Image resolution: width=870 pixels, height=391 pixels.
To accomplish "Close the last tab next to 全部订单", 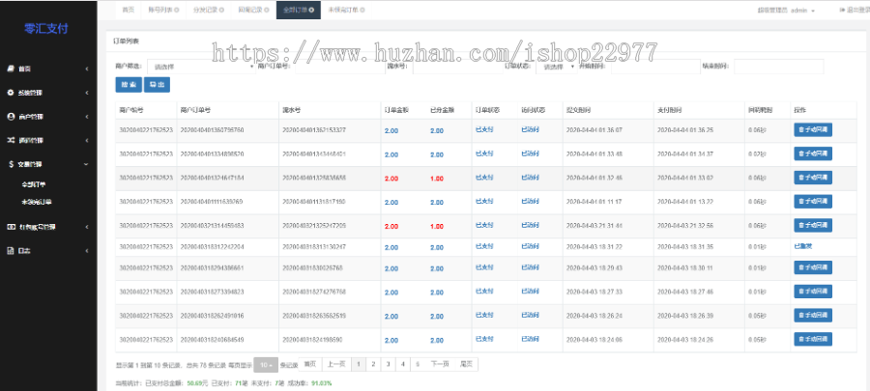I will (x=362, y=10).
